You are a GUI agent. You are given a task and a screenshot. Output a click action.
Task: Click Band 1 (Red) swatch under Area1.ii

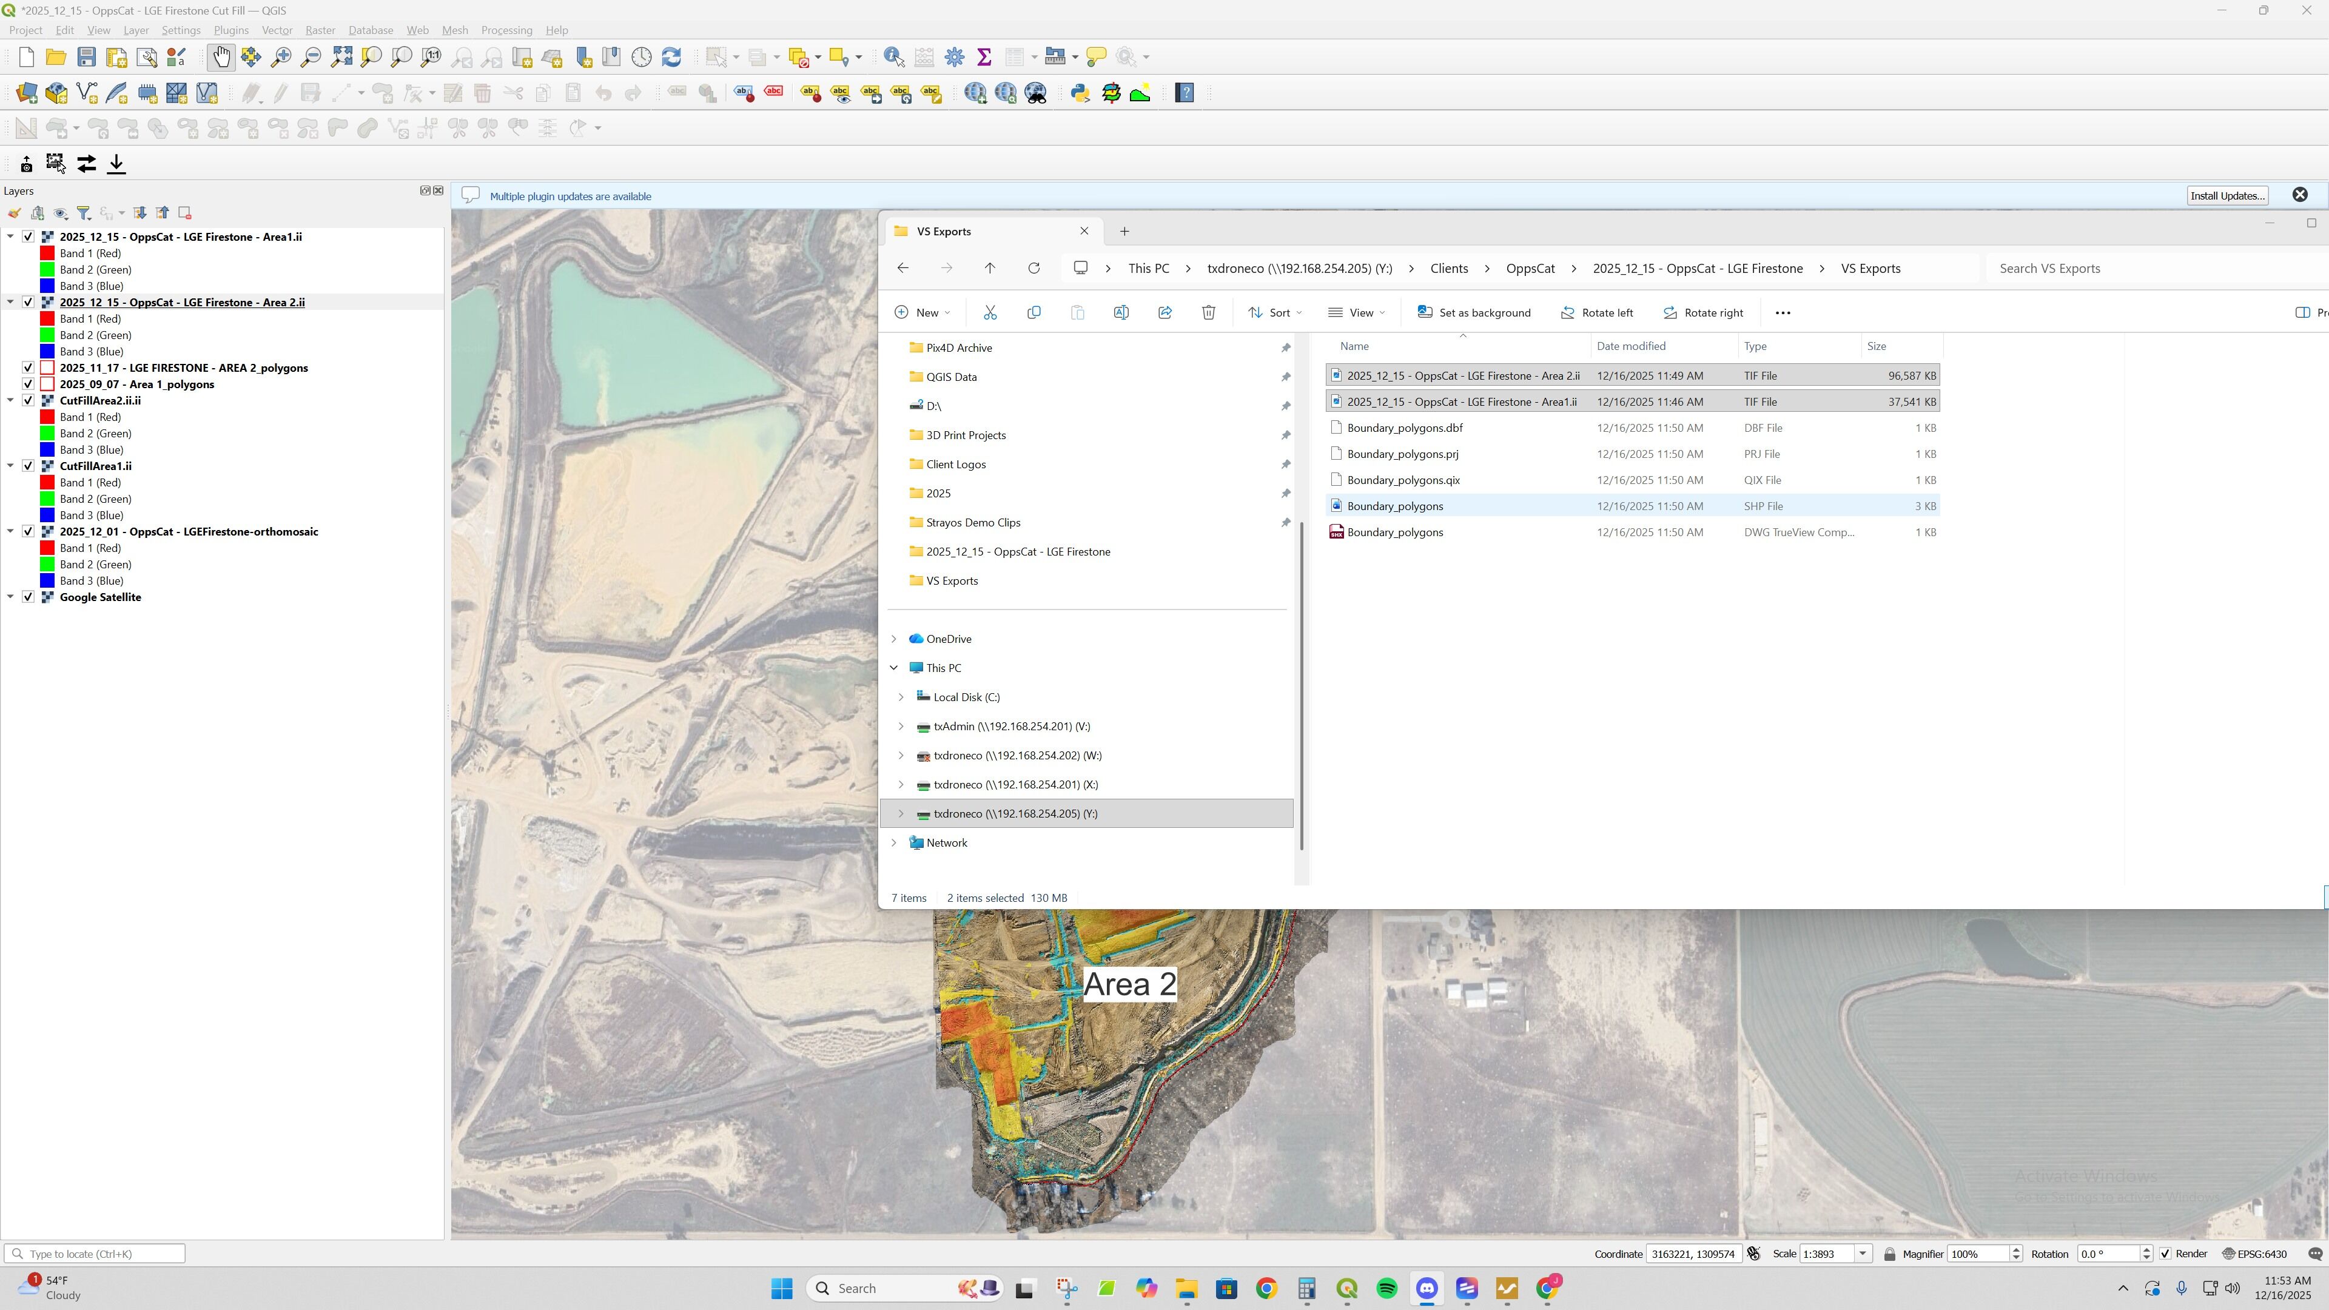[47, 253]
